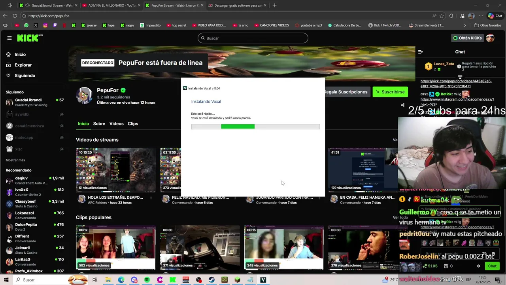
Task: Open Copilot Chat button in browser
Action: (x=496, y=16)
